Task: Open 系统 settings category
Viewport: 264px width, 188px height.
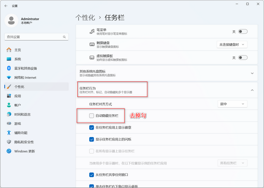Action: (x=37, y=59)
